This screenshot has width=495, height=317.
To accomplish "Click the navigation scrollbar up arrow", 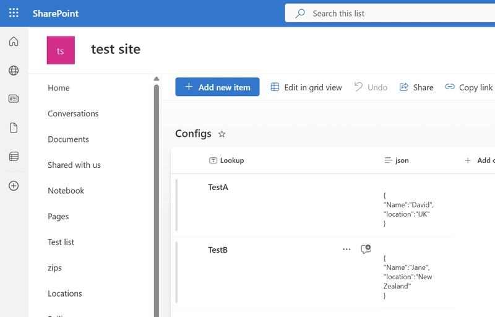I will pyautogui.click(x=157, y=79).
